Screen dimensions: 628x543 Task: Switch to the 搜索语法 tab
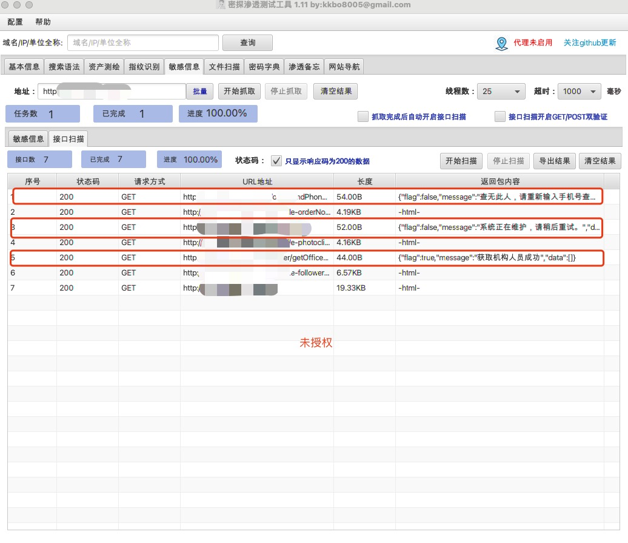[64, 67]
